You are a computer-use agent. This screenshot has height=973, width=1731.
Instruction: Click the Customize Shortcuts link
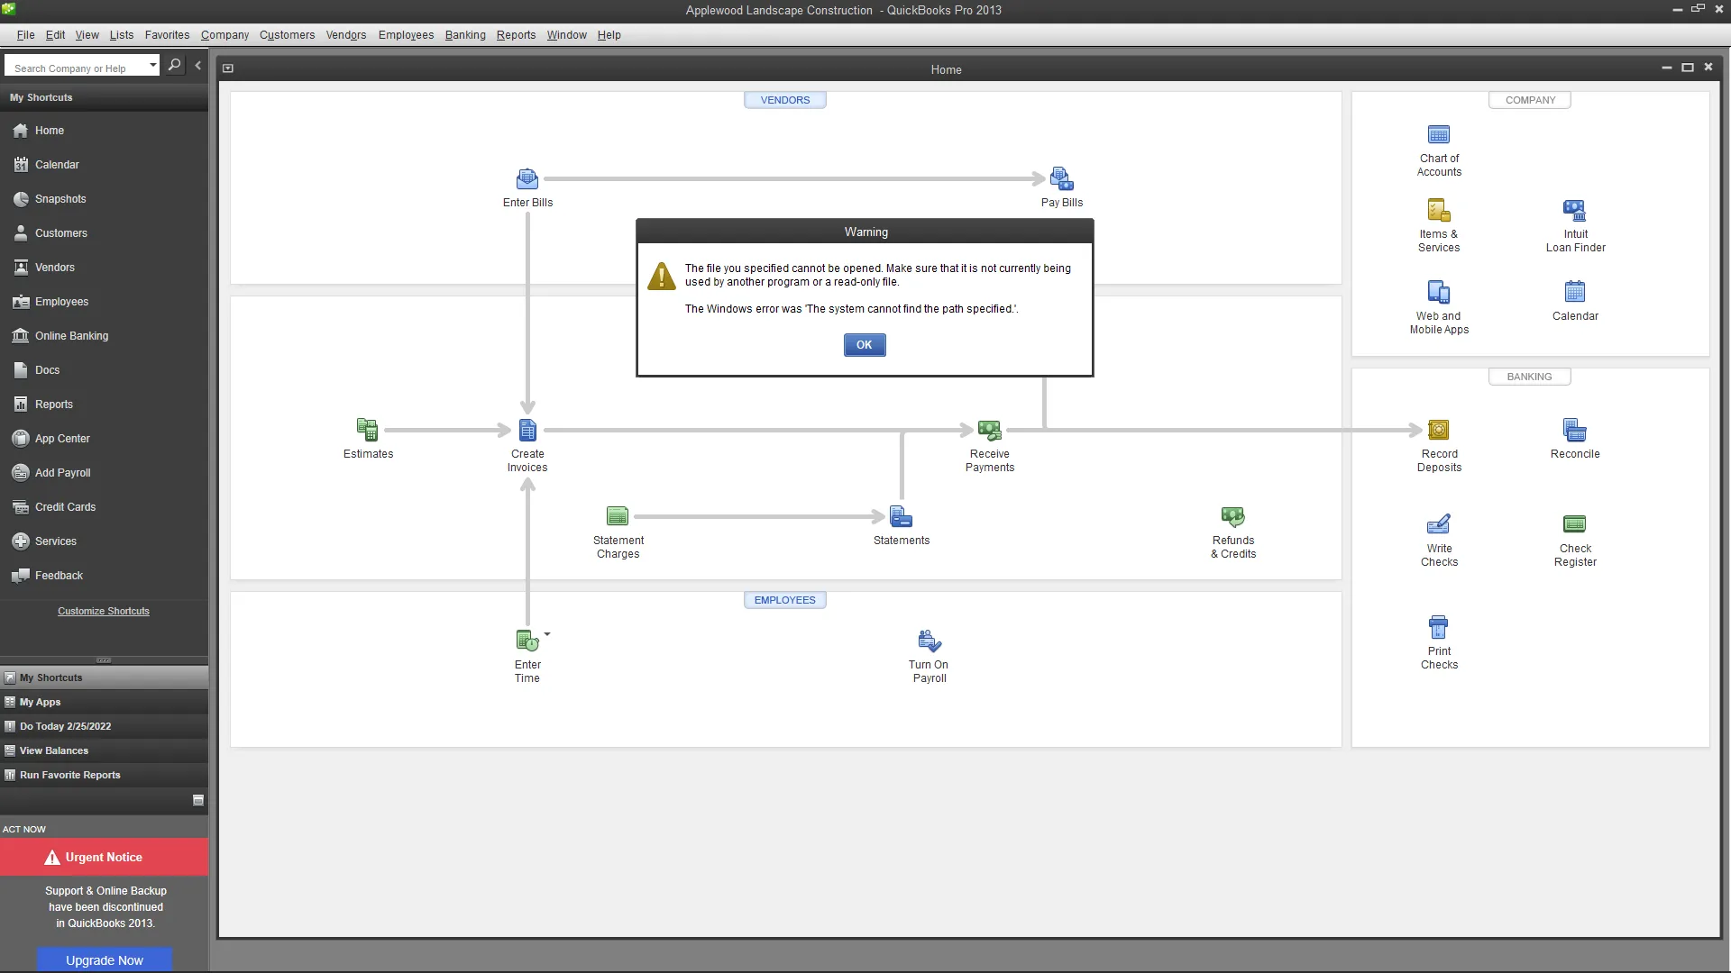point(104,611)
